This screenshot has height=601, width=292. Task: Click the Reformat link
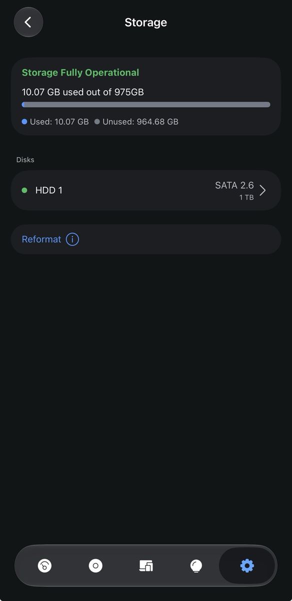(x=41, y=239)
